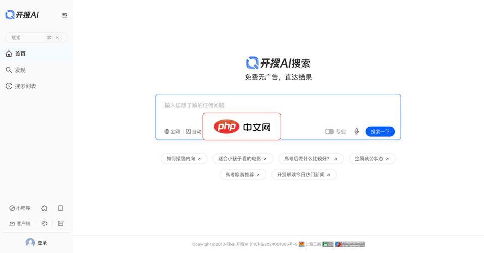This screenshot has height=253, width=484.
Task: Select suggestion 适合小孩子看的电影
Action: point(243,159)
